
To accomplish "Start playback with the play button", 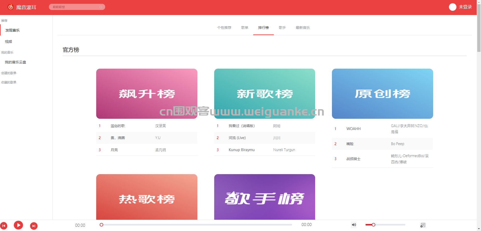I will coord(18,225).
